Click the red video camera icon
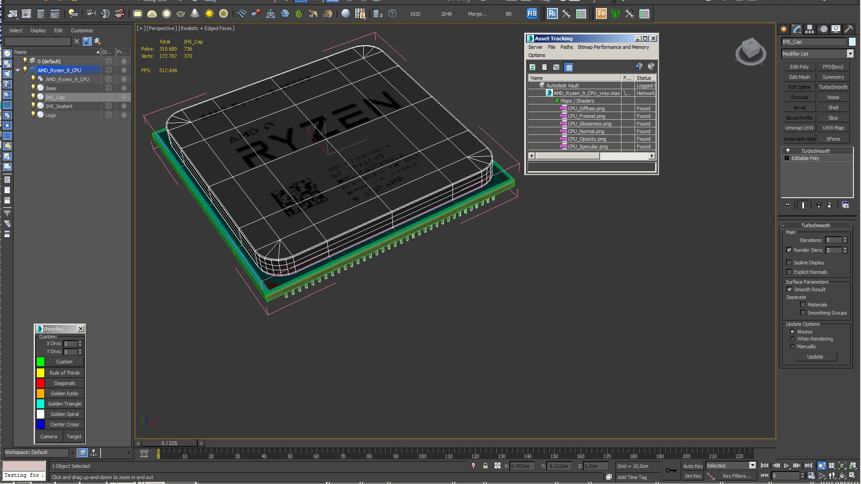Screen dimensions: 861x484 click(120, 14)
